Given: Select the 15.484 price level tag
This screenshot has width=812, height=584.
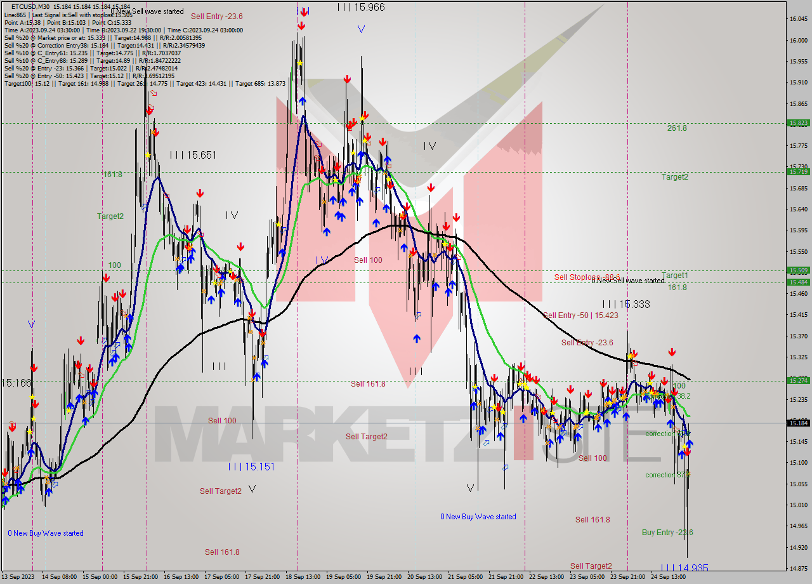Looking at the screenshot, I should (797, 282).
